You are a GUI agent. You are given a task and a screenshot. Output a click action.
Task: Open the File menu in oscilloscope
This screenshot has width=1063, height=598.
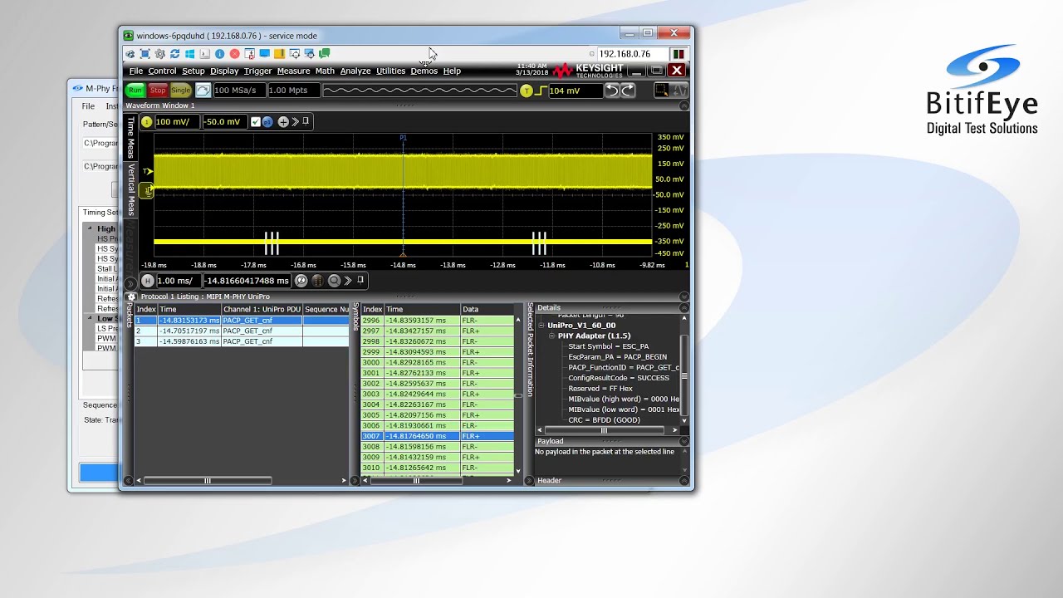pos(136,71)
